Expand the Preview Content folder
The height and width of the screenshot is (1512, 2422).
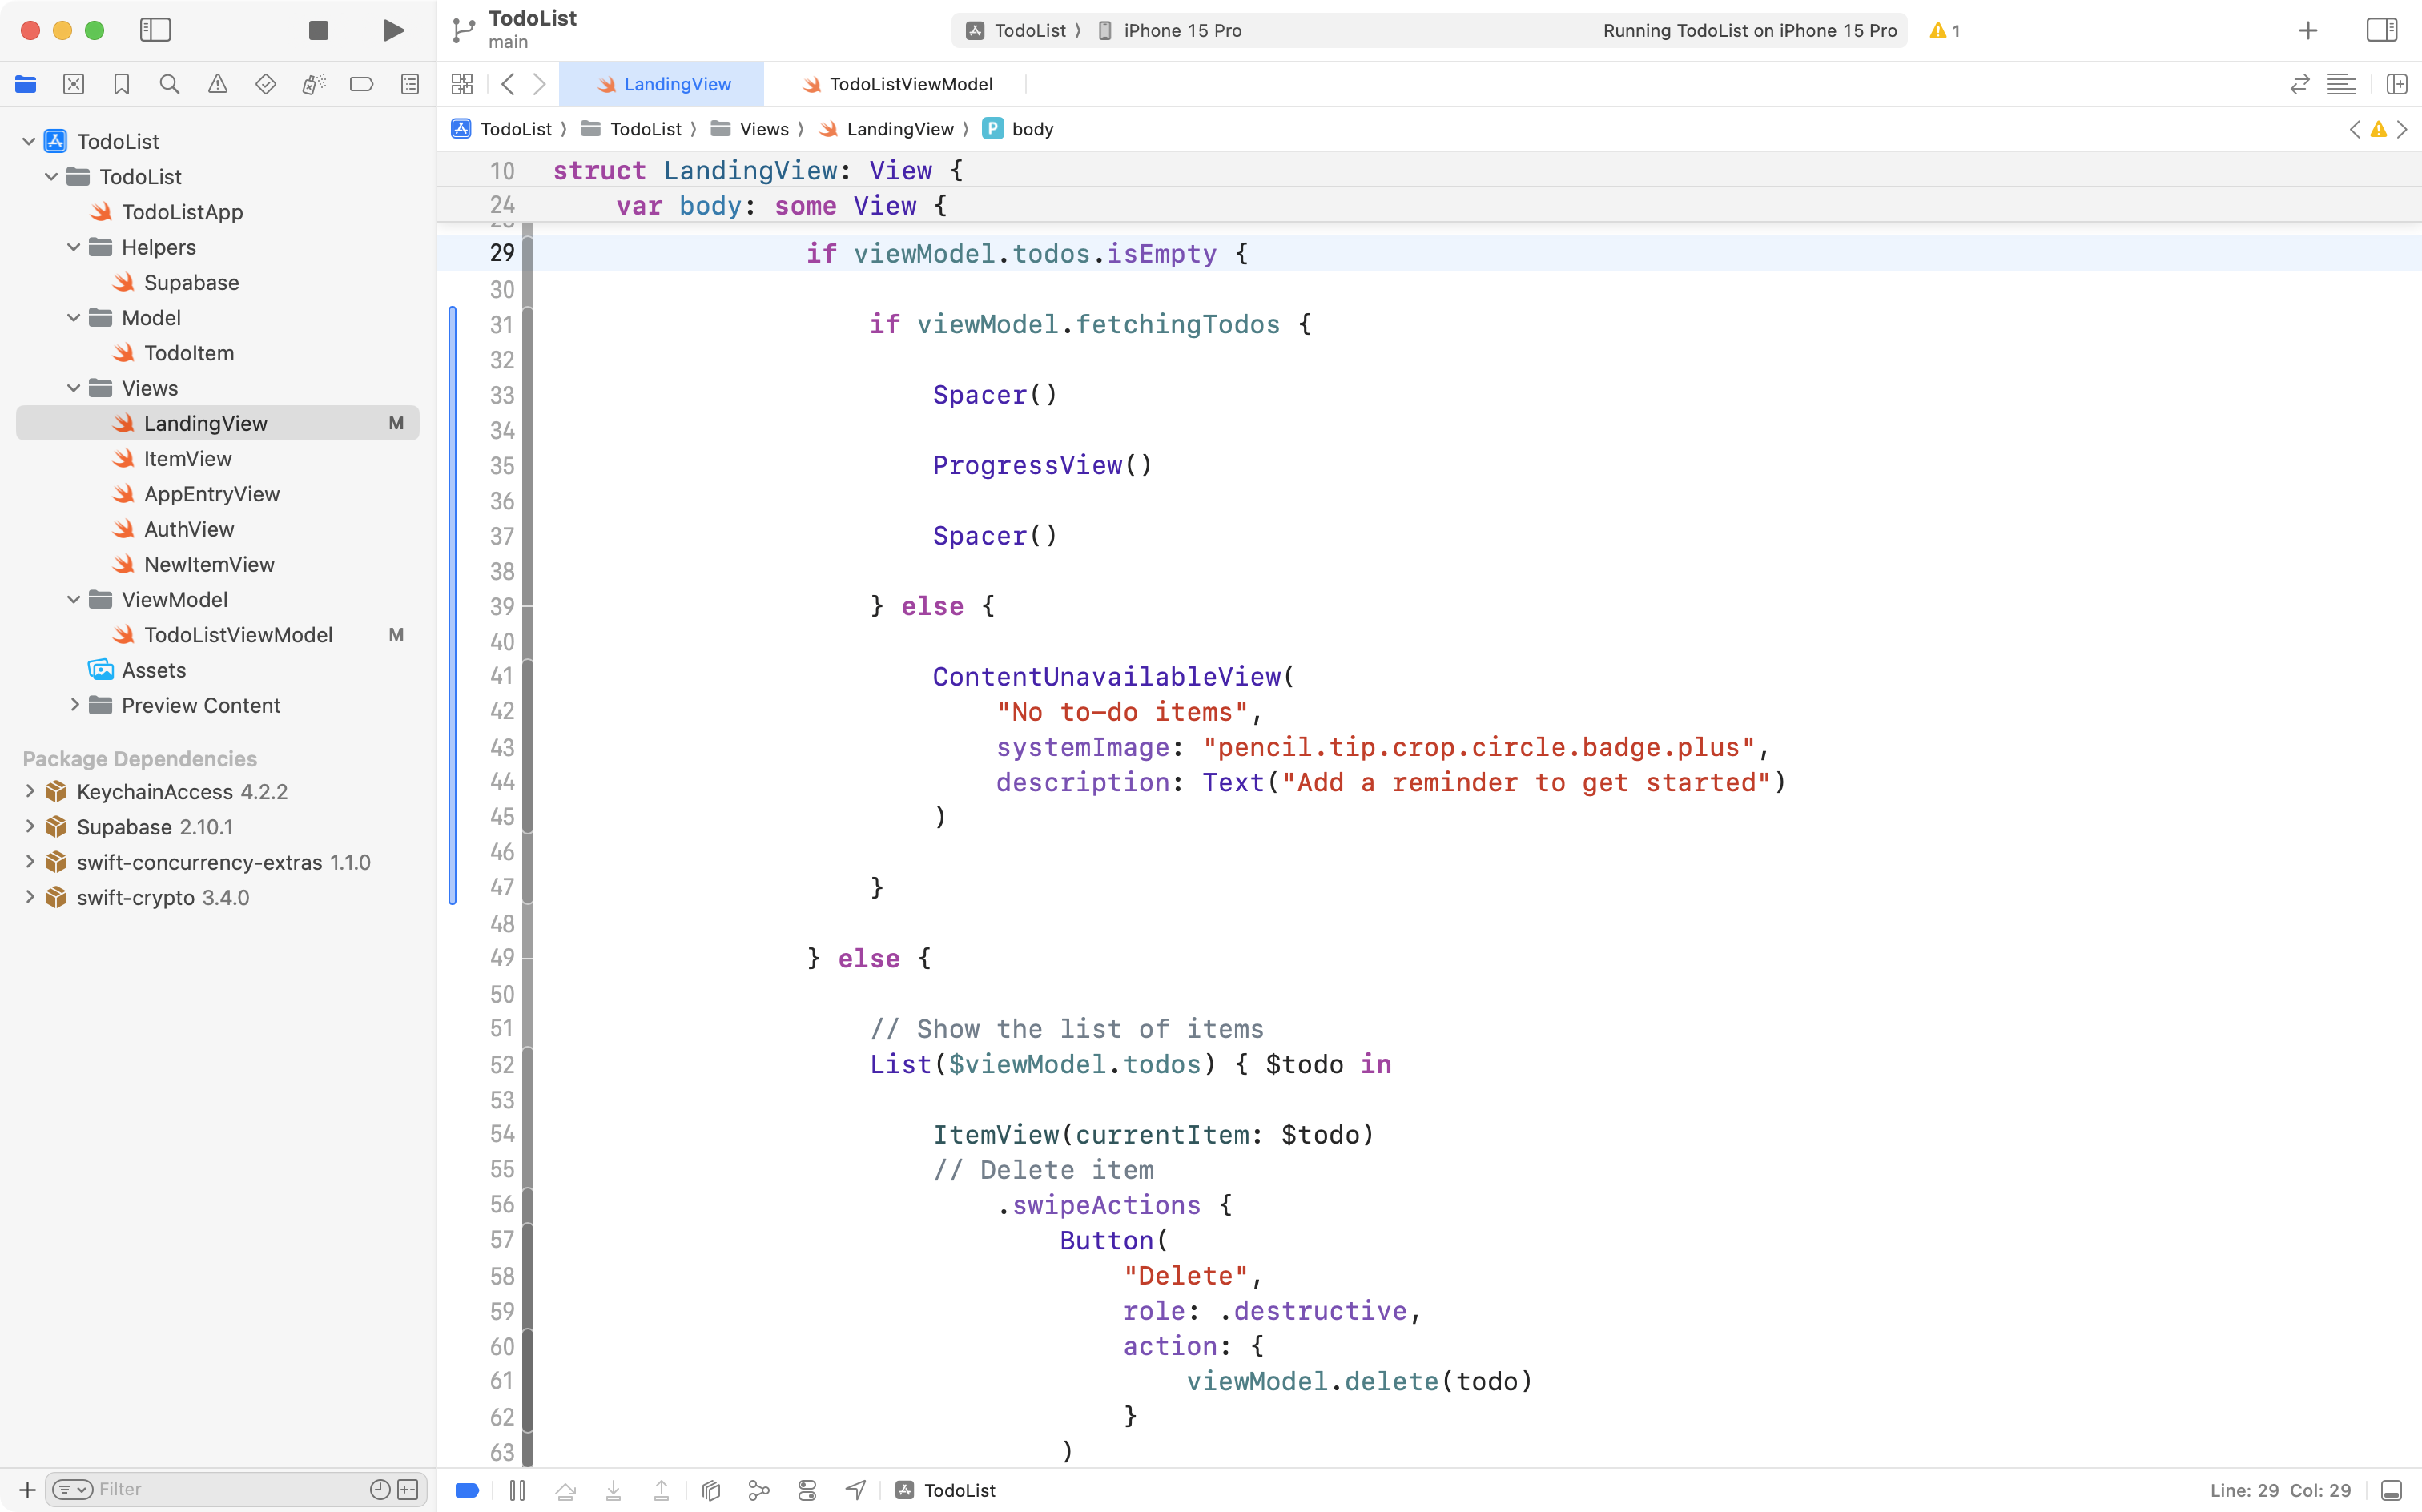click(74, 705)
